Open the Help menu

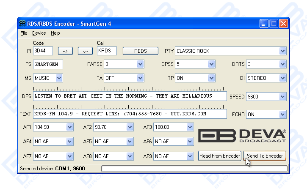(x=55, y=33)
